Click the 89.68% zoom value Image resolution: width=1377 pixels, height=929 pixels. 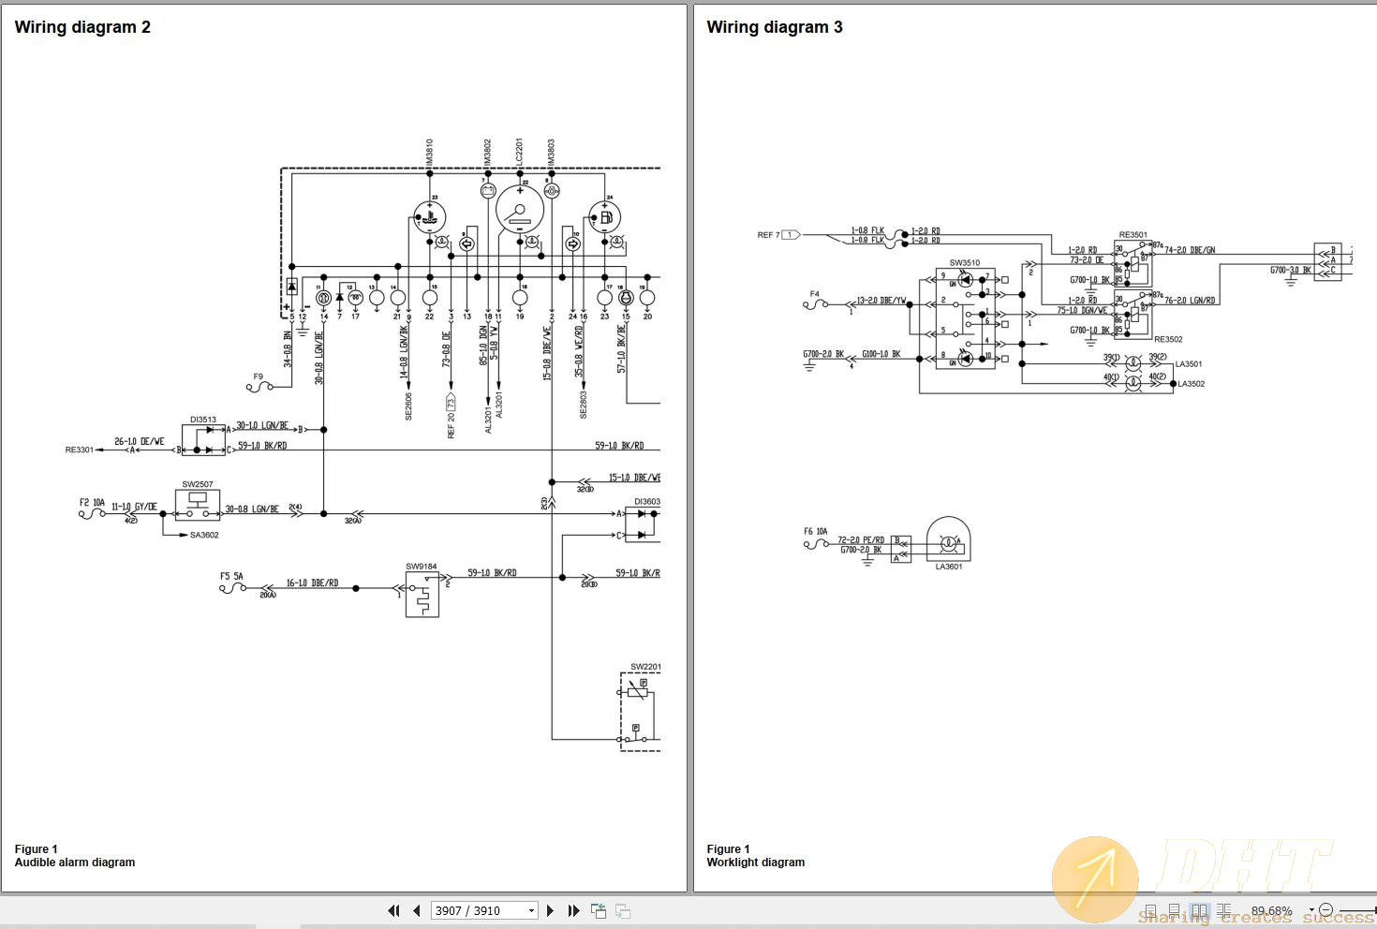(1271, 910)
